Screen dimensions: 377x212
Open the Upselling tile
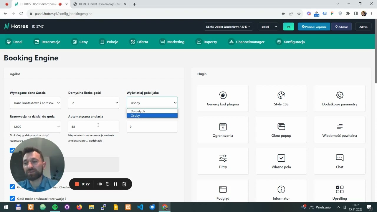click(340, 191)
